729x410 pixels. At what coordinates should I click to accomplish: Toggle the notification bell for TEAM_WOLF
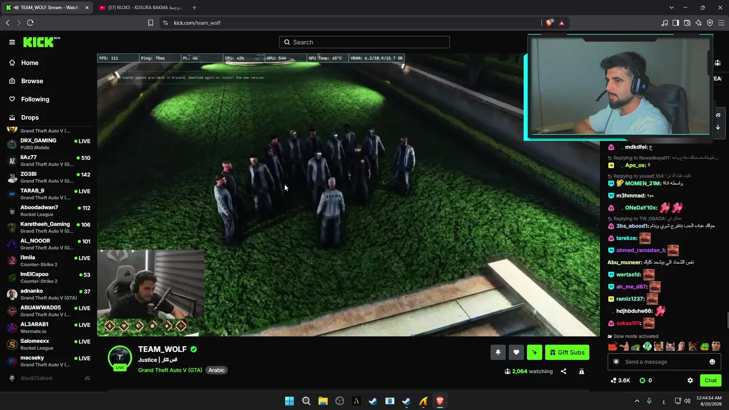pos(498,352)
